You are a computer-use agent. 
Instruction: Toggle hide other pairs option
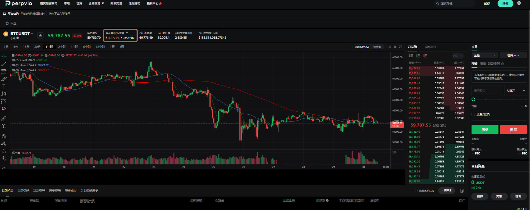416,191
